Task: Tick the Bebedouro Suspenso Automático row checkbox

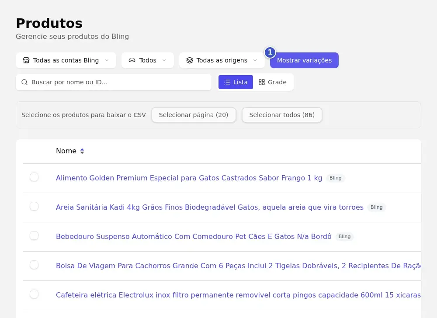Action: click(34, 235)
